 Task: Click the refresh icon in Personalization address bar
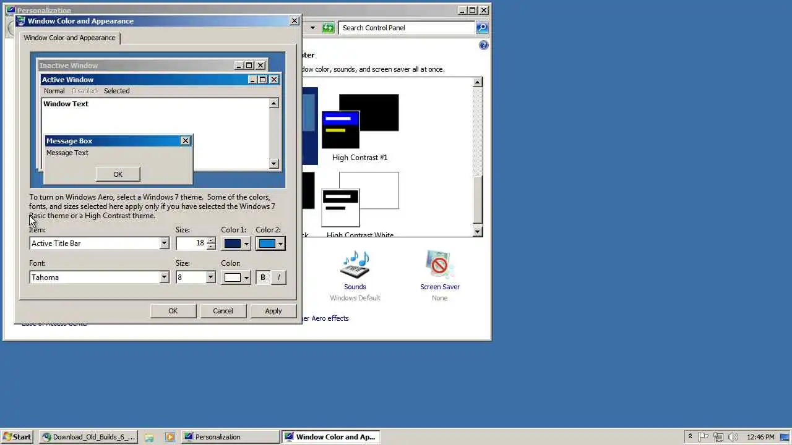tap(328, 28)
